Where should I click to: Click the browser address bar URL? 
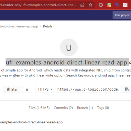tap(38, 5)
